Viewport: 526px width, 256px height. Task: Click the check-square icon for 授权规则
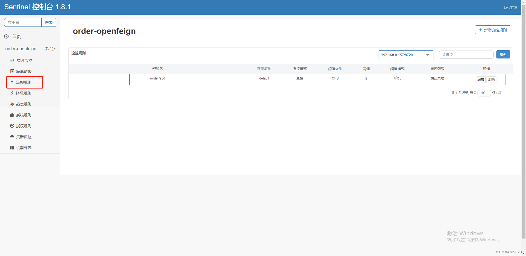tap(12, 126)
